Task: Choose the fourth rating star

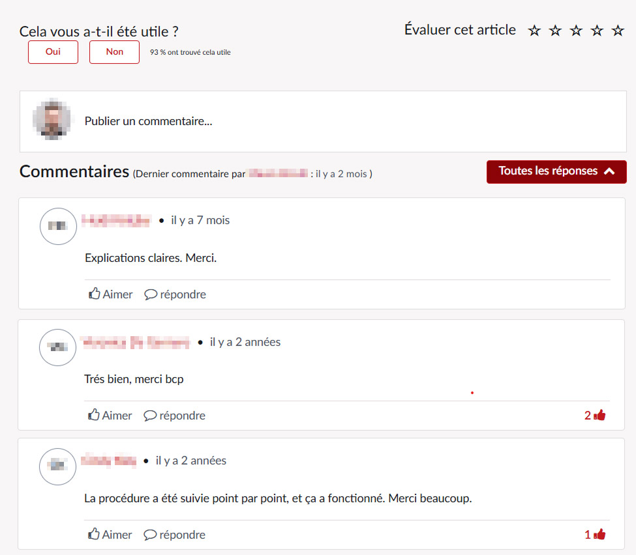Action: [597, 31]
